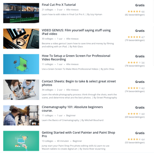Click the VIDEO GENIUS iPad video course title
The width and height of the screenshot is (154, 153).
tap(76, 32)
